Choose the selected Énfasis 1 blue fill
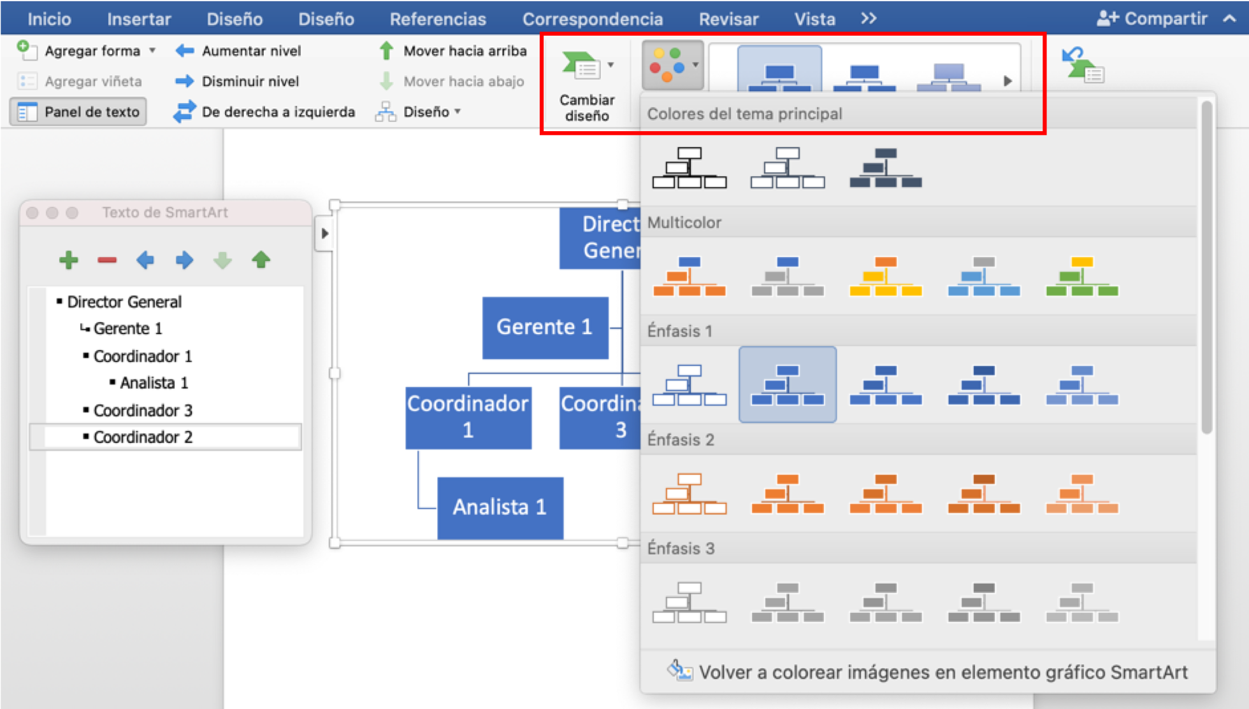1249x709 pixels. click(788, 384)
